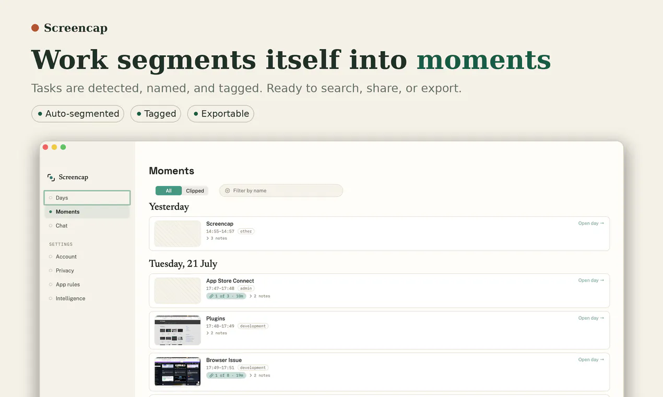Click Open day link for Screencap moment

tap(591, 224)
